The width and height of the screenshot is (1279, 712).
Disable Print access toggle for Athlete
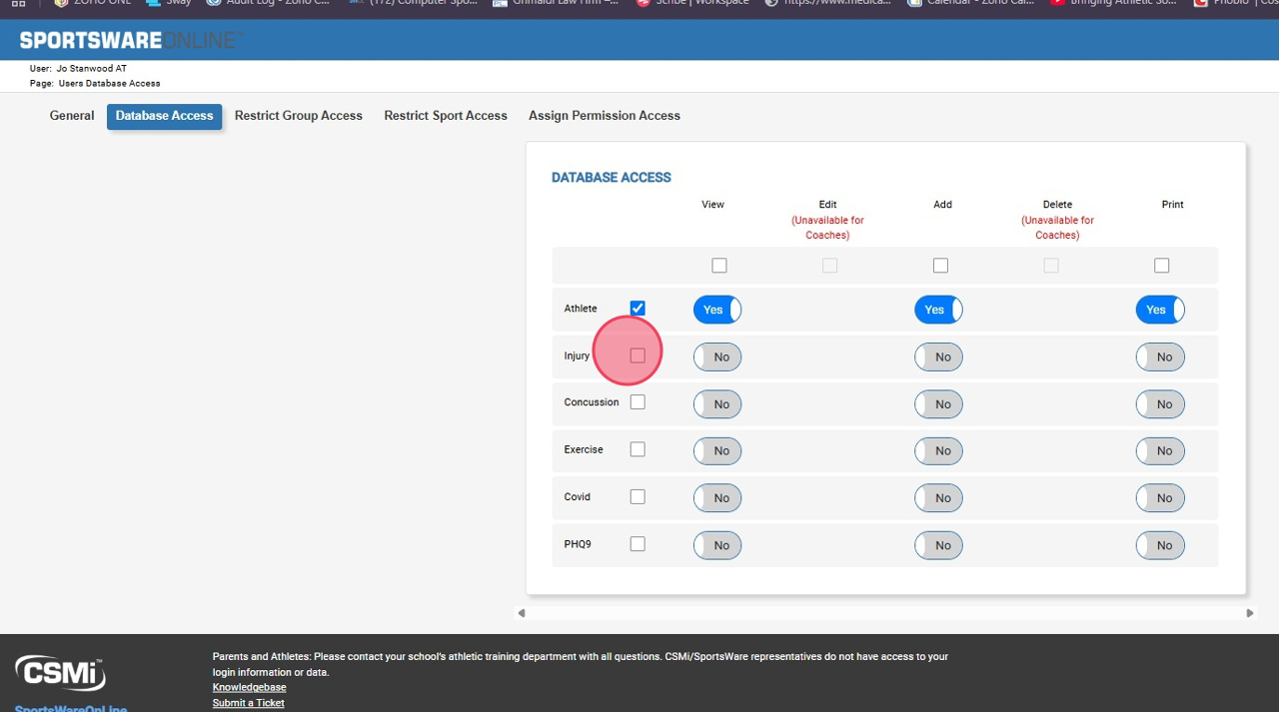(1160, 310)
